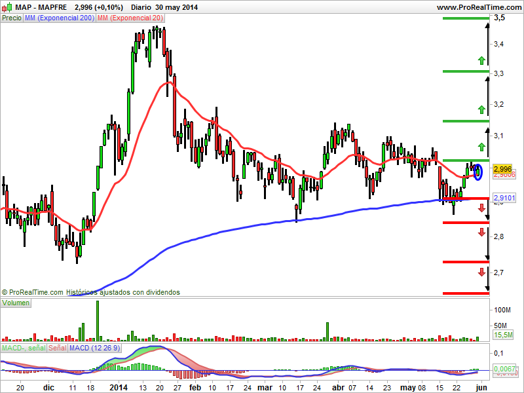The height and width of the screenshot is (393, 524).
Task: Click the 2014 year on time axis
Action: (x=119, y=388)
